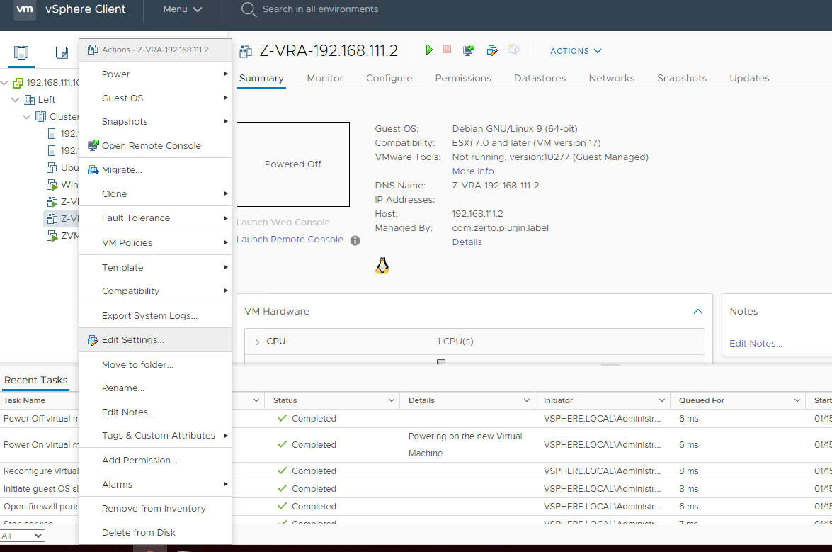Click the Cluster icon in the tree
The height and width of the screenshot is (552, 832).
41,116
